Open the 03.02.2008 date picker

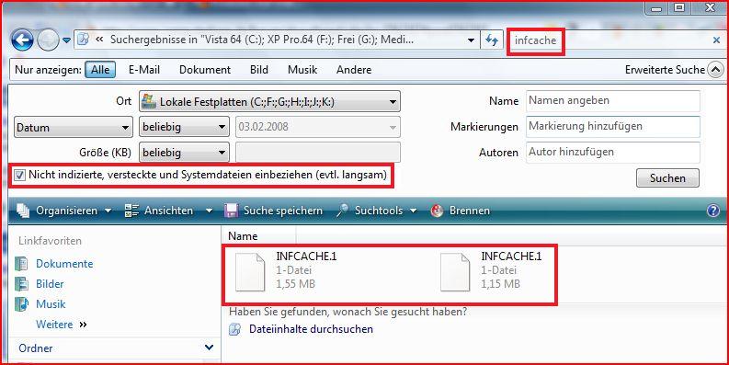click(318, 127)
